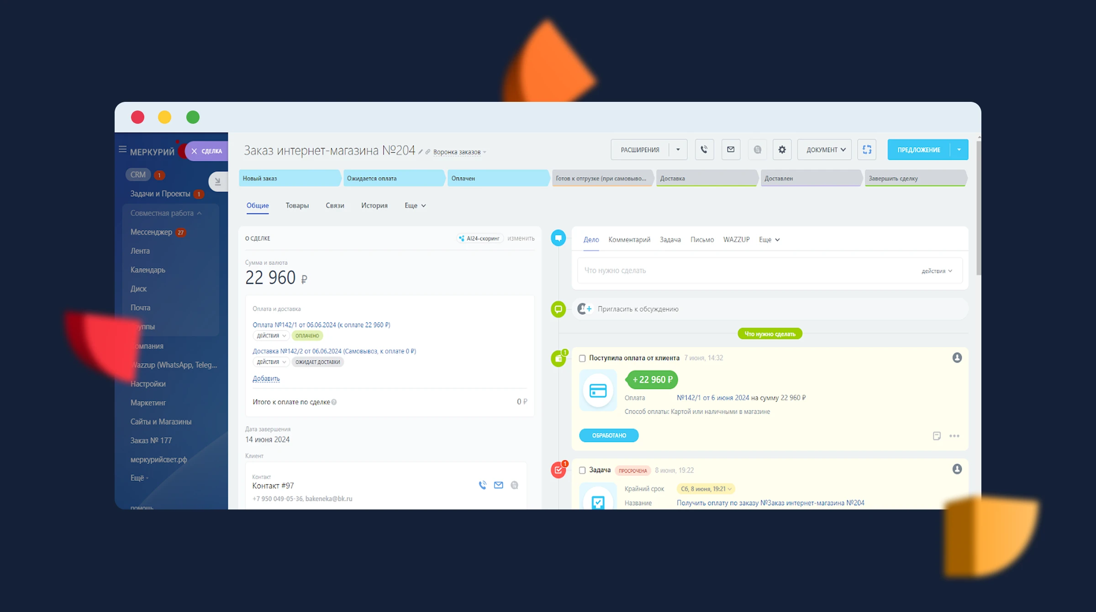The height and width of the screenshot is (612, 1096).
Task: Click the note icon on payment activity card
Action: pyautogui.click(x=937, y=436)
